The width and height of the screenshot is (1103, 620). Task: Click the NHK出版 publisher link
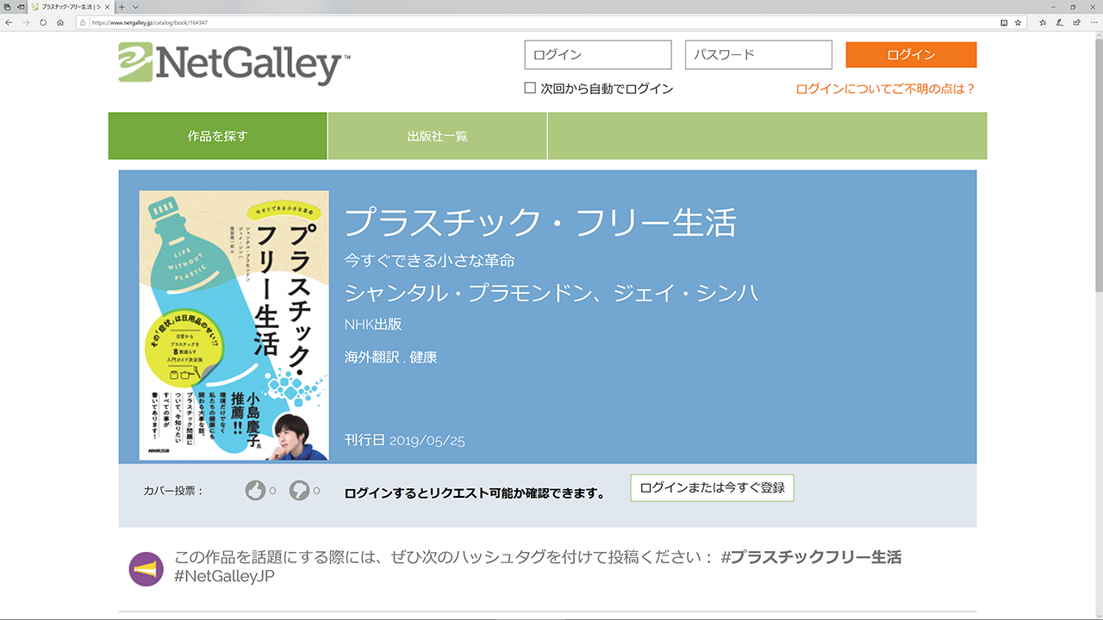373,325
